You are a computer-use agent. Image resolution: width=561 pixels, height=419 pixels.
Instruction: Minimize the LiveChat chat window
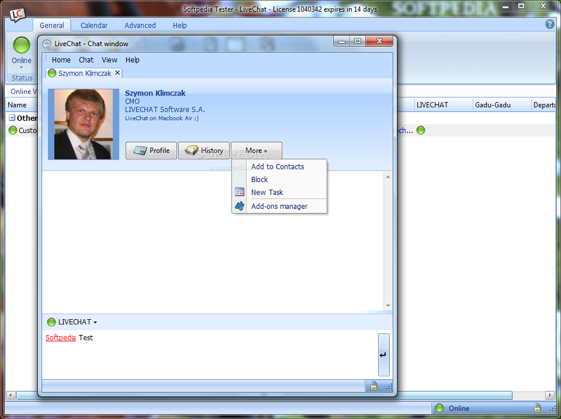[x=342, y=41]
